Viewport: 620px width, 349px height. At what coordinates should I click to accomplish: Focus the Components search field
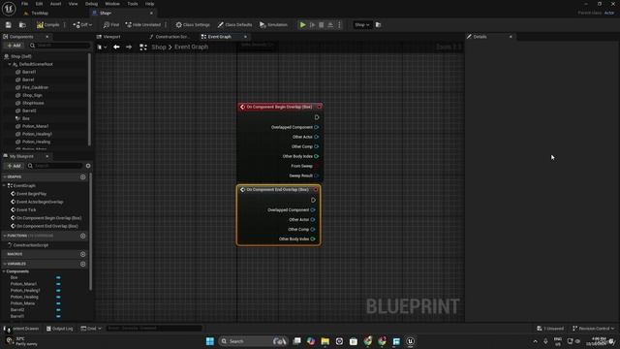[x=59, y=46]
